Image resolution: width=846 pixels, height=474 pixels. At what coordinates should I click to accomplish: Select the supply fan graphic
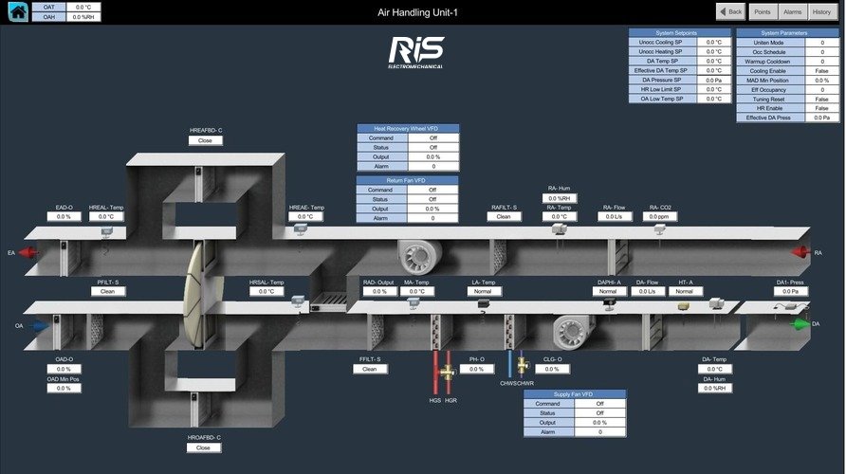coord(572,331)
